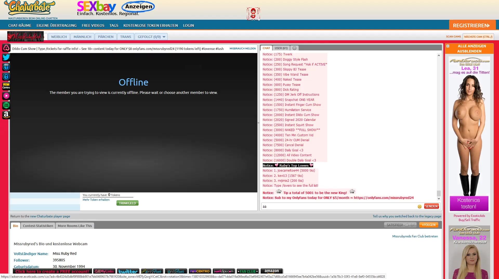
Task: Open the Contest-Statistiken tab
Action: [38, 226]
